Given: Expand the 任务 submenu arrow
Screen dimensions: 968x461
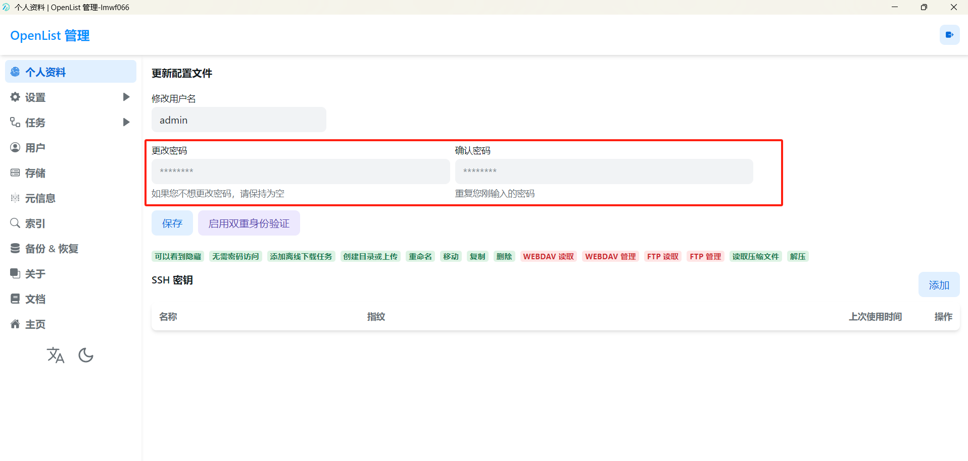Looking at the screenshot, I should 126,122.
